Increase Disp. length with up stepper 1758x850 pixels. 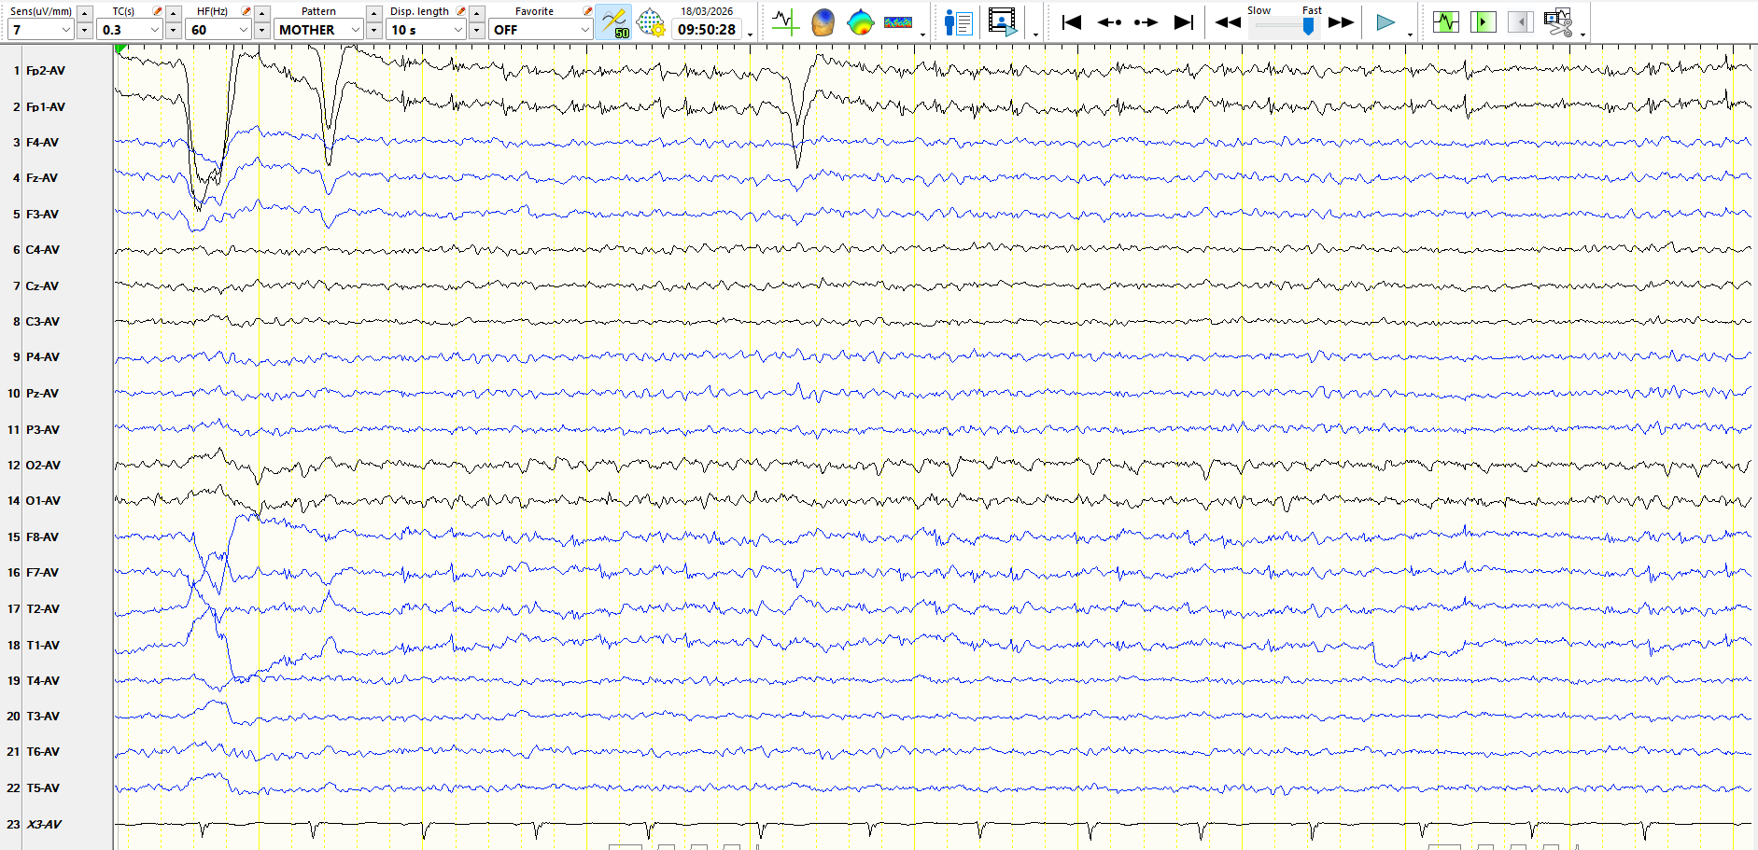tap(476, 12)
